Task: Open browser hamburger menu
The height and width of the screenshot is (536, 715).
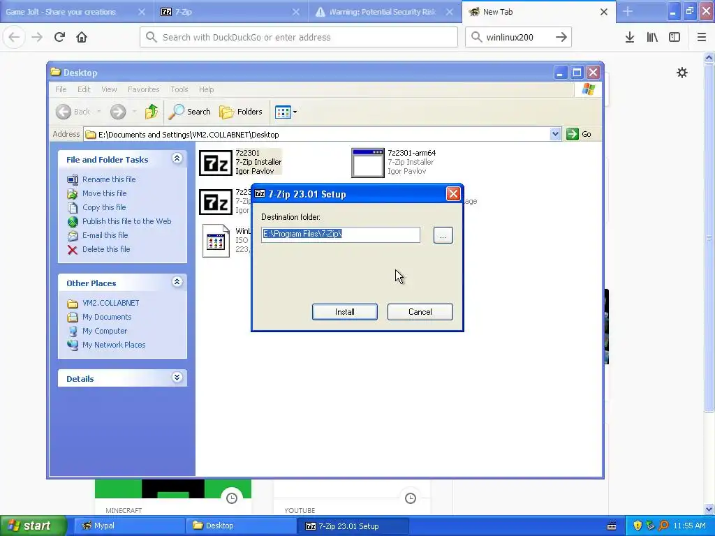Action: [702, 37]
